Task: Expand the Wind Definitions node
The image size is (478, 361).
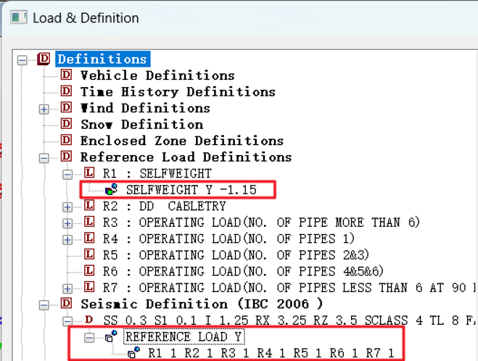Action: coord(44,109)
